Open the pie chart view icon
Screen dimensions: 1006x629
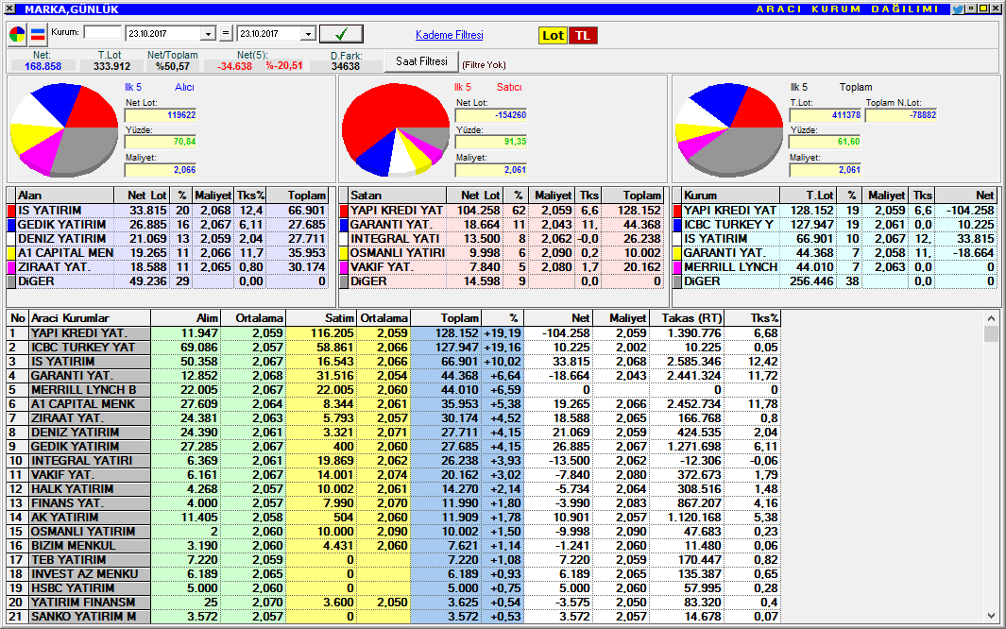[x=17, y=35]
